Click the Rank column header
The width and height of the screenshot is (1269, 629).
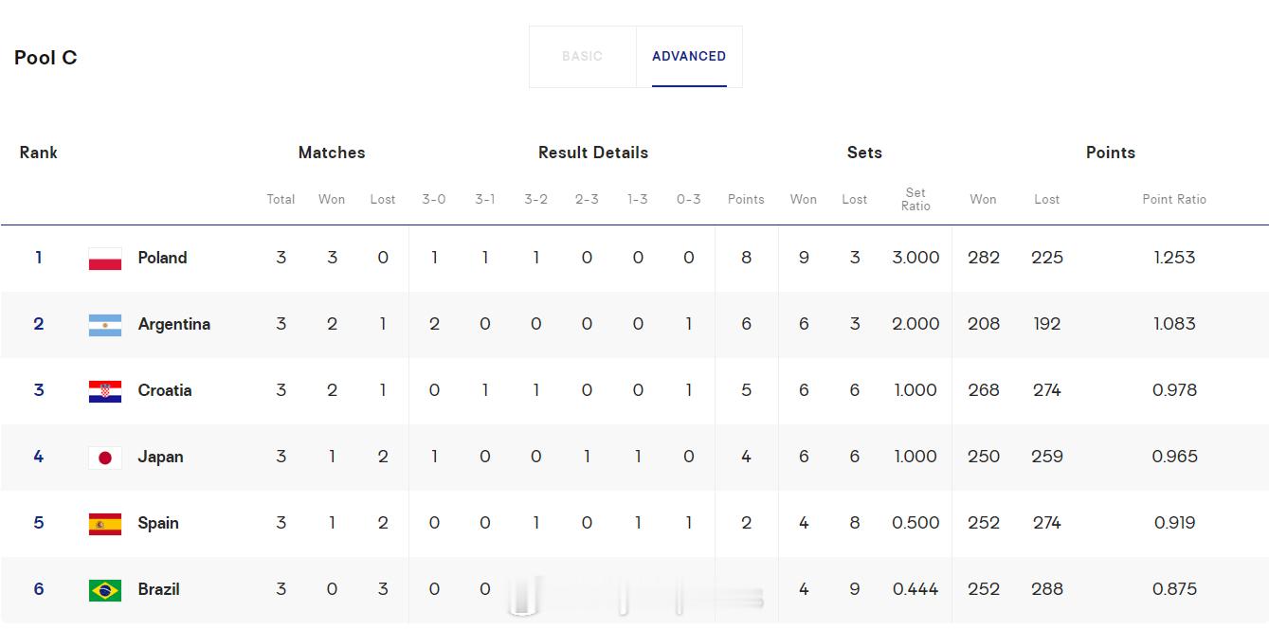(39, 153)
